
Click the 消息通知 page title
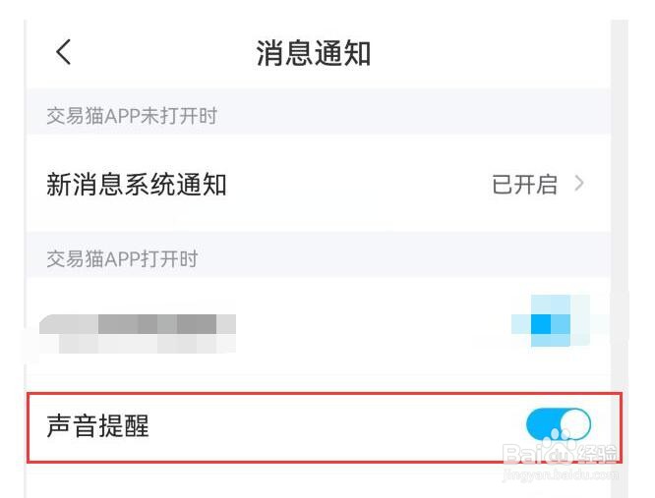point(314,53)
